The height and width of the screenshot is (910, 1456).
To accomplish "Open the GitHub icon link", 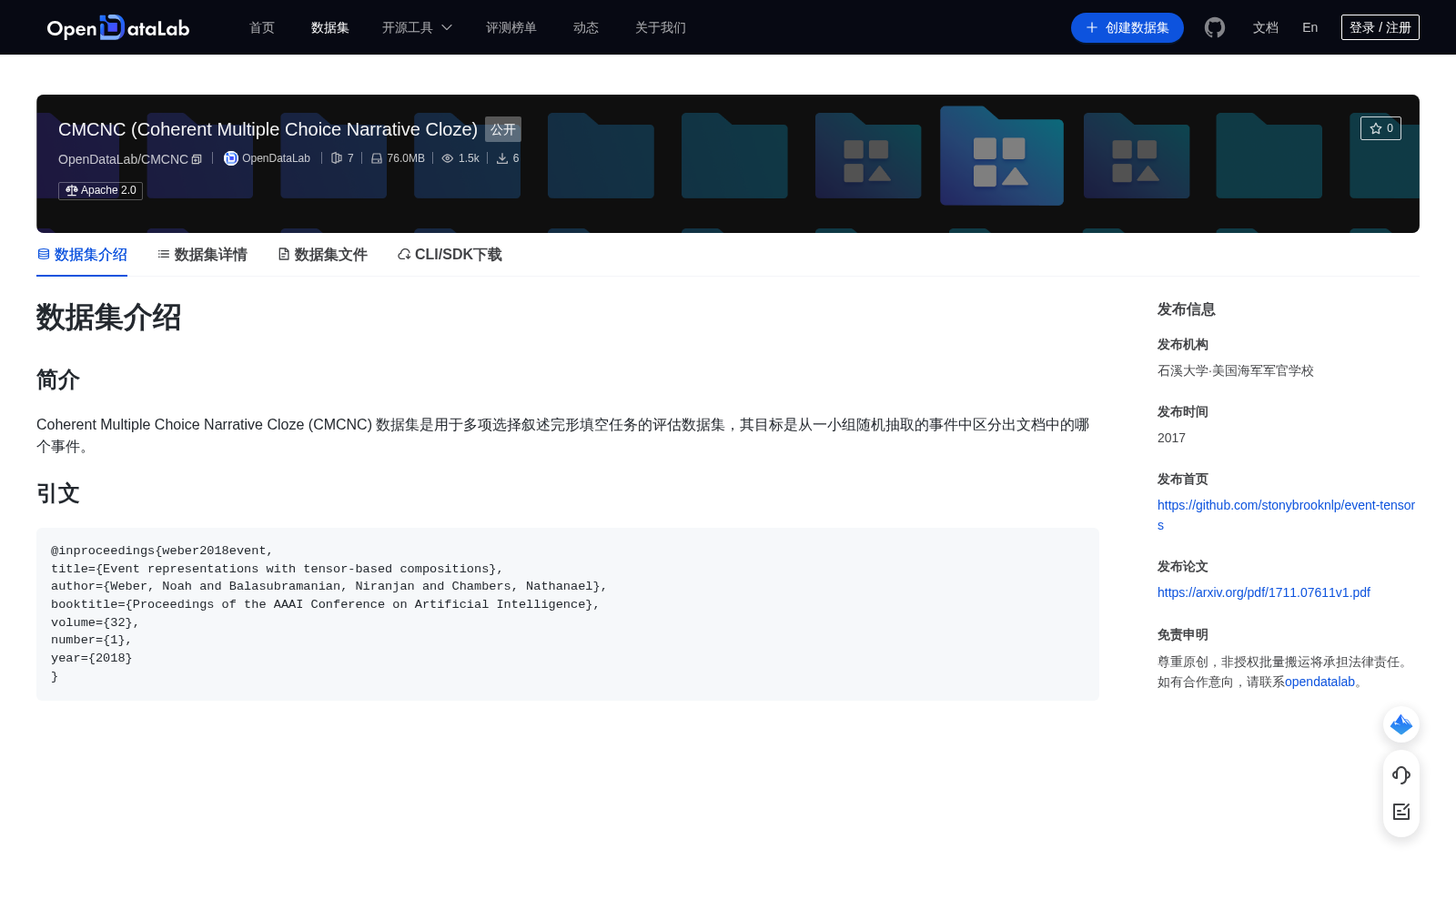I will click(x=1215, y=27).
